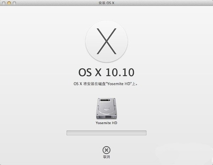
Task: Click the large OS X logo circle
Action: tap(106, 41)
